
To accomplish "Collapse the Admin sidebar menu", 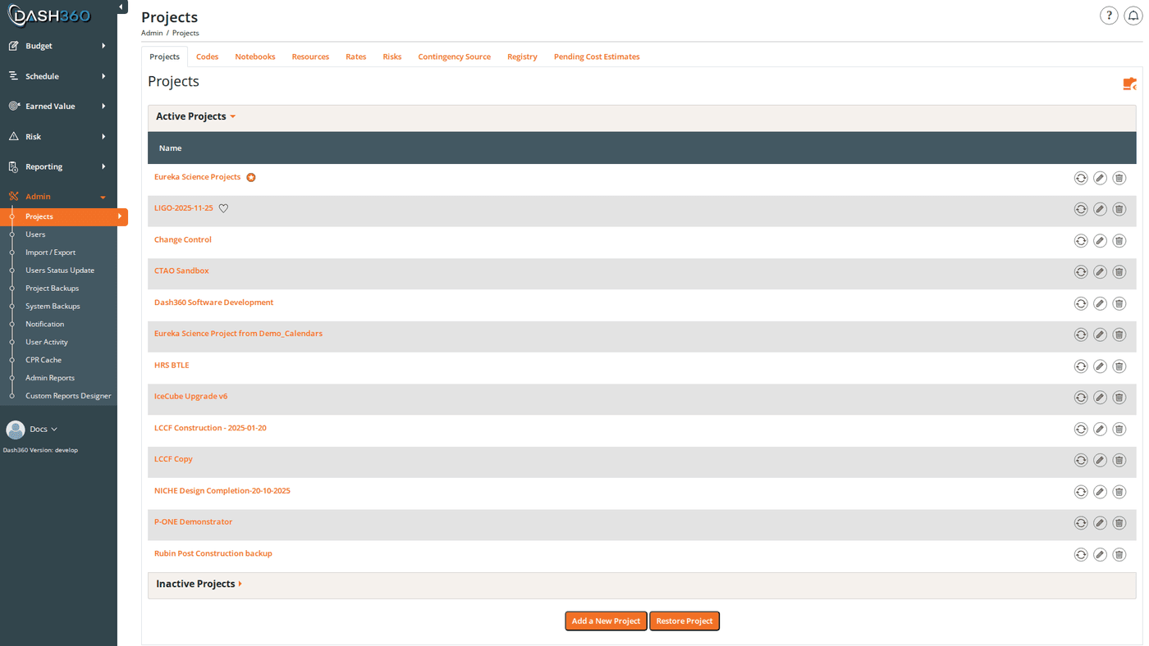I will click(x=58, y=197).
